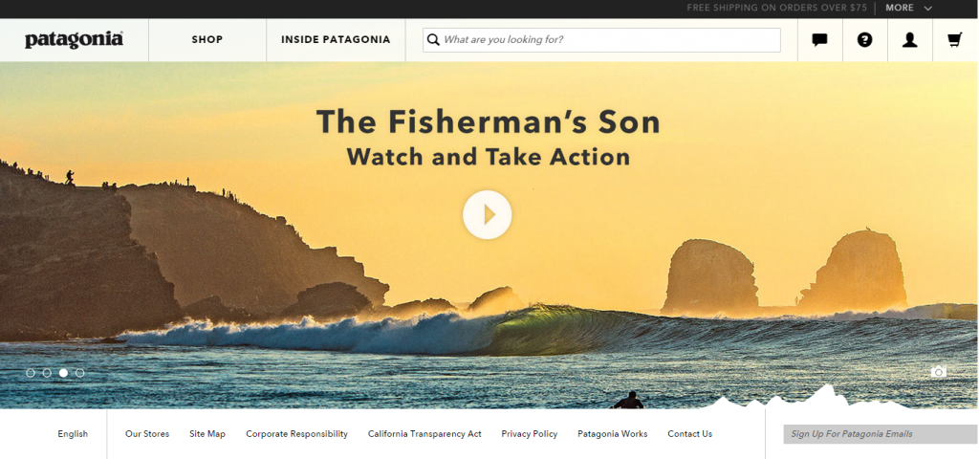979x459 pixels.
Task: Open the live chat speech bubble icon
Action: (x=819, y=40)
